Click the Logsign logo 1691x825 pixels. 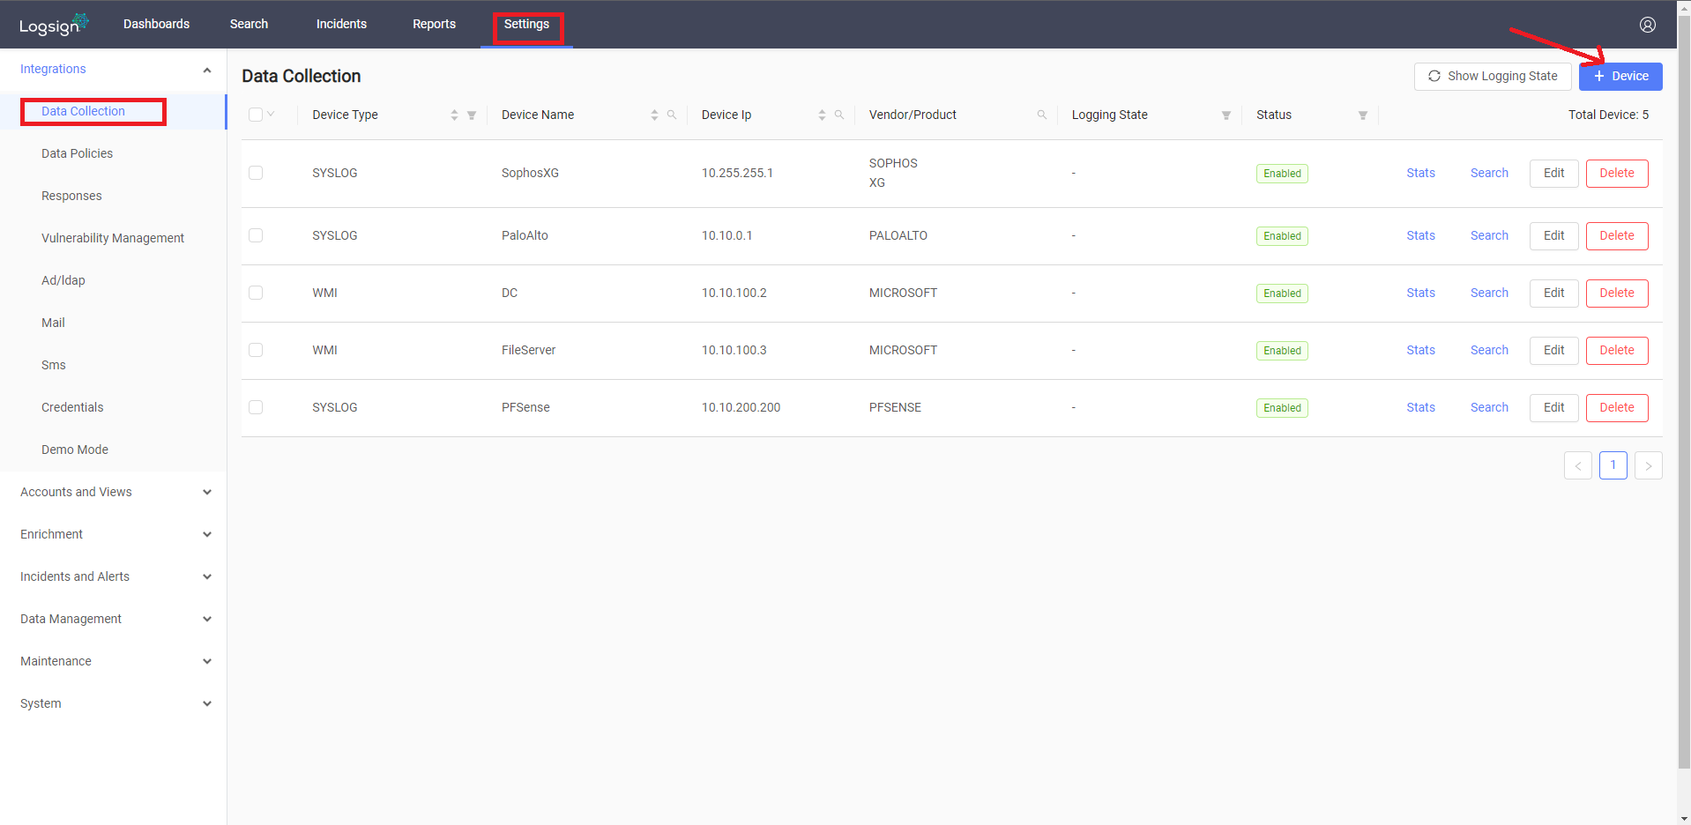pos(51,24)
